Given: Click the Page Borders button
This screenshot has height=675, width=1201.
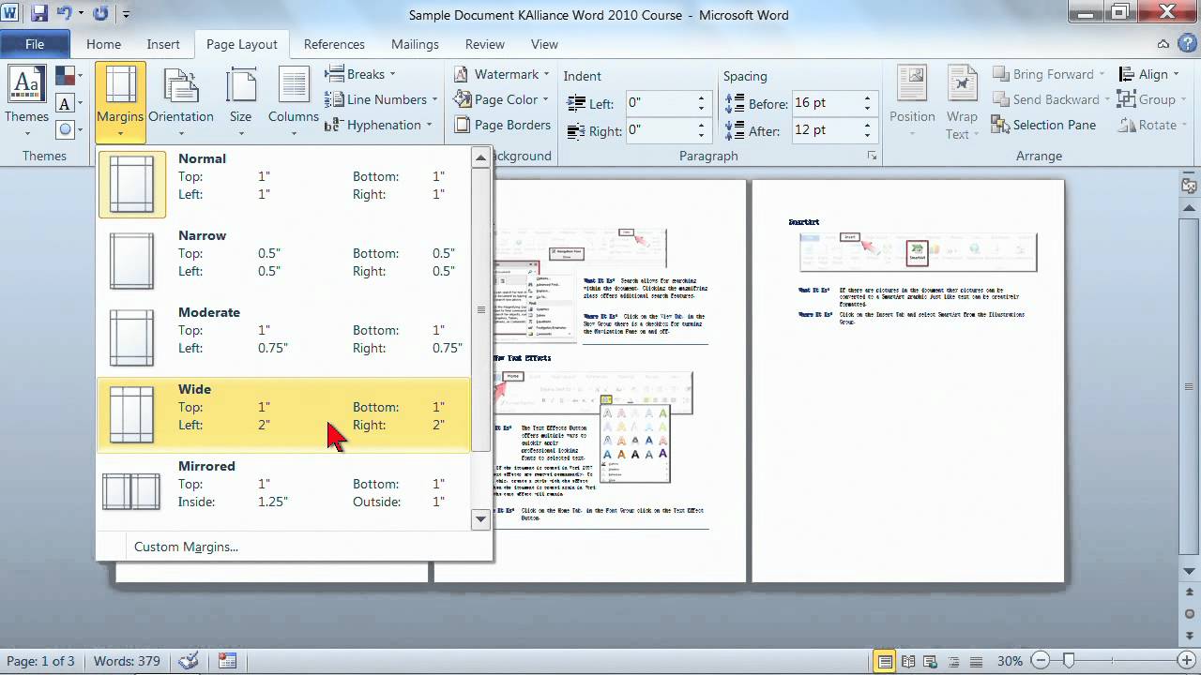Looking at the screenshot, I should pos(502,125).
